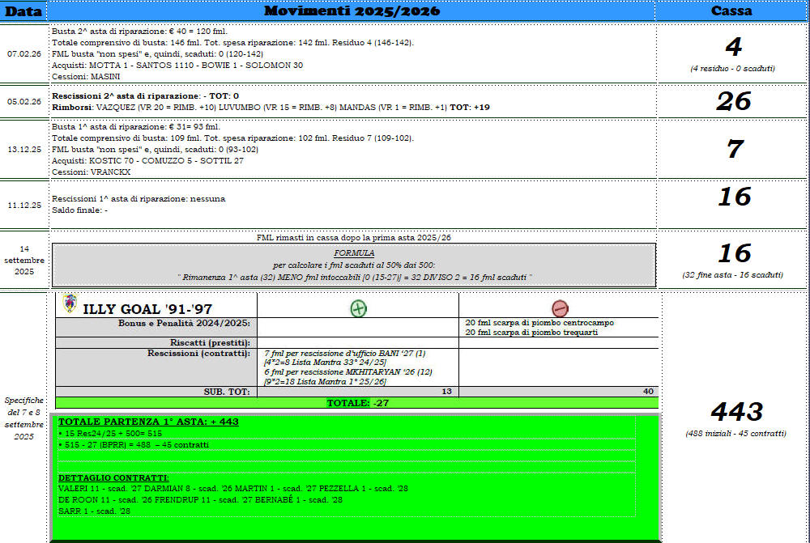Click the grey FORMULA explanation box

coord(353,265)
